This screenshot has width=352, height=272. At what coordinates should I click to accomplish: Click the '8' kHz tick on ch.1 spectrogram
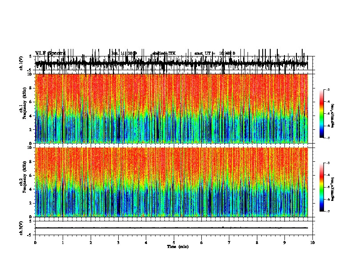tap(31, 88)
